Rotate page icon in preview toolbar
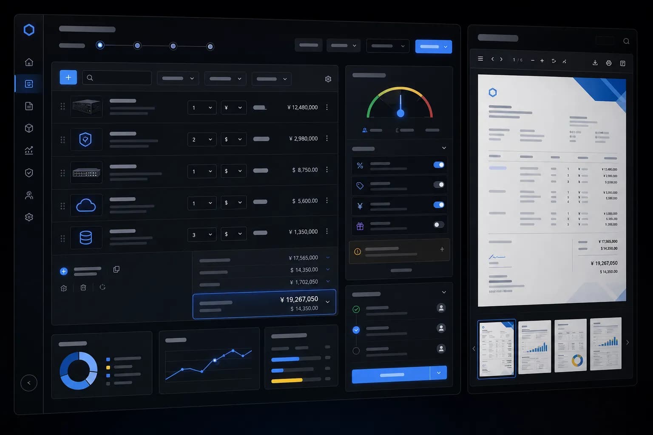The width and height of the screenshot is (653, 435). coord(554,61)
